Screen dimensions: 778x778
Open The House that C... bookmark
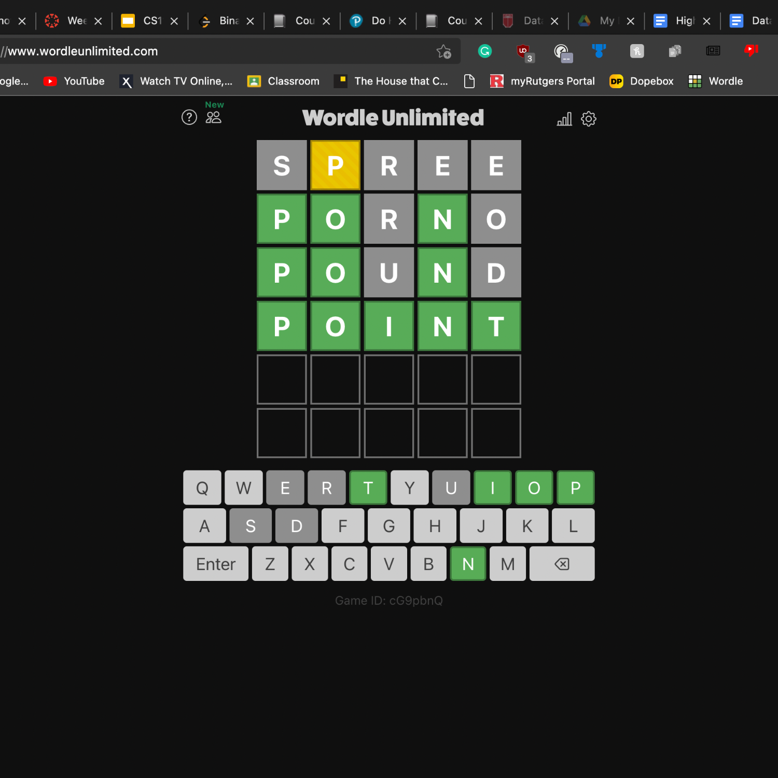pyautogui.click(x=391, y=81)
